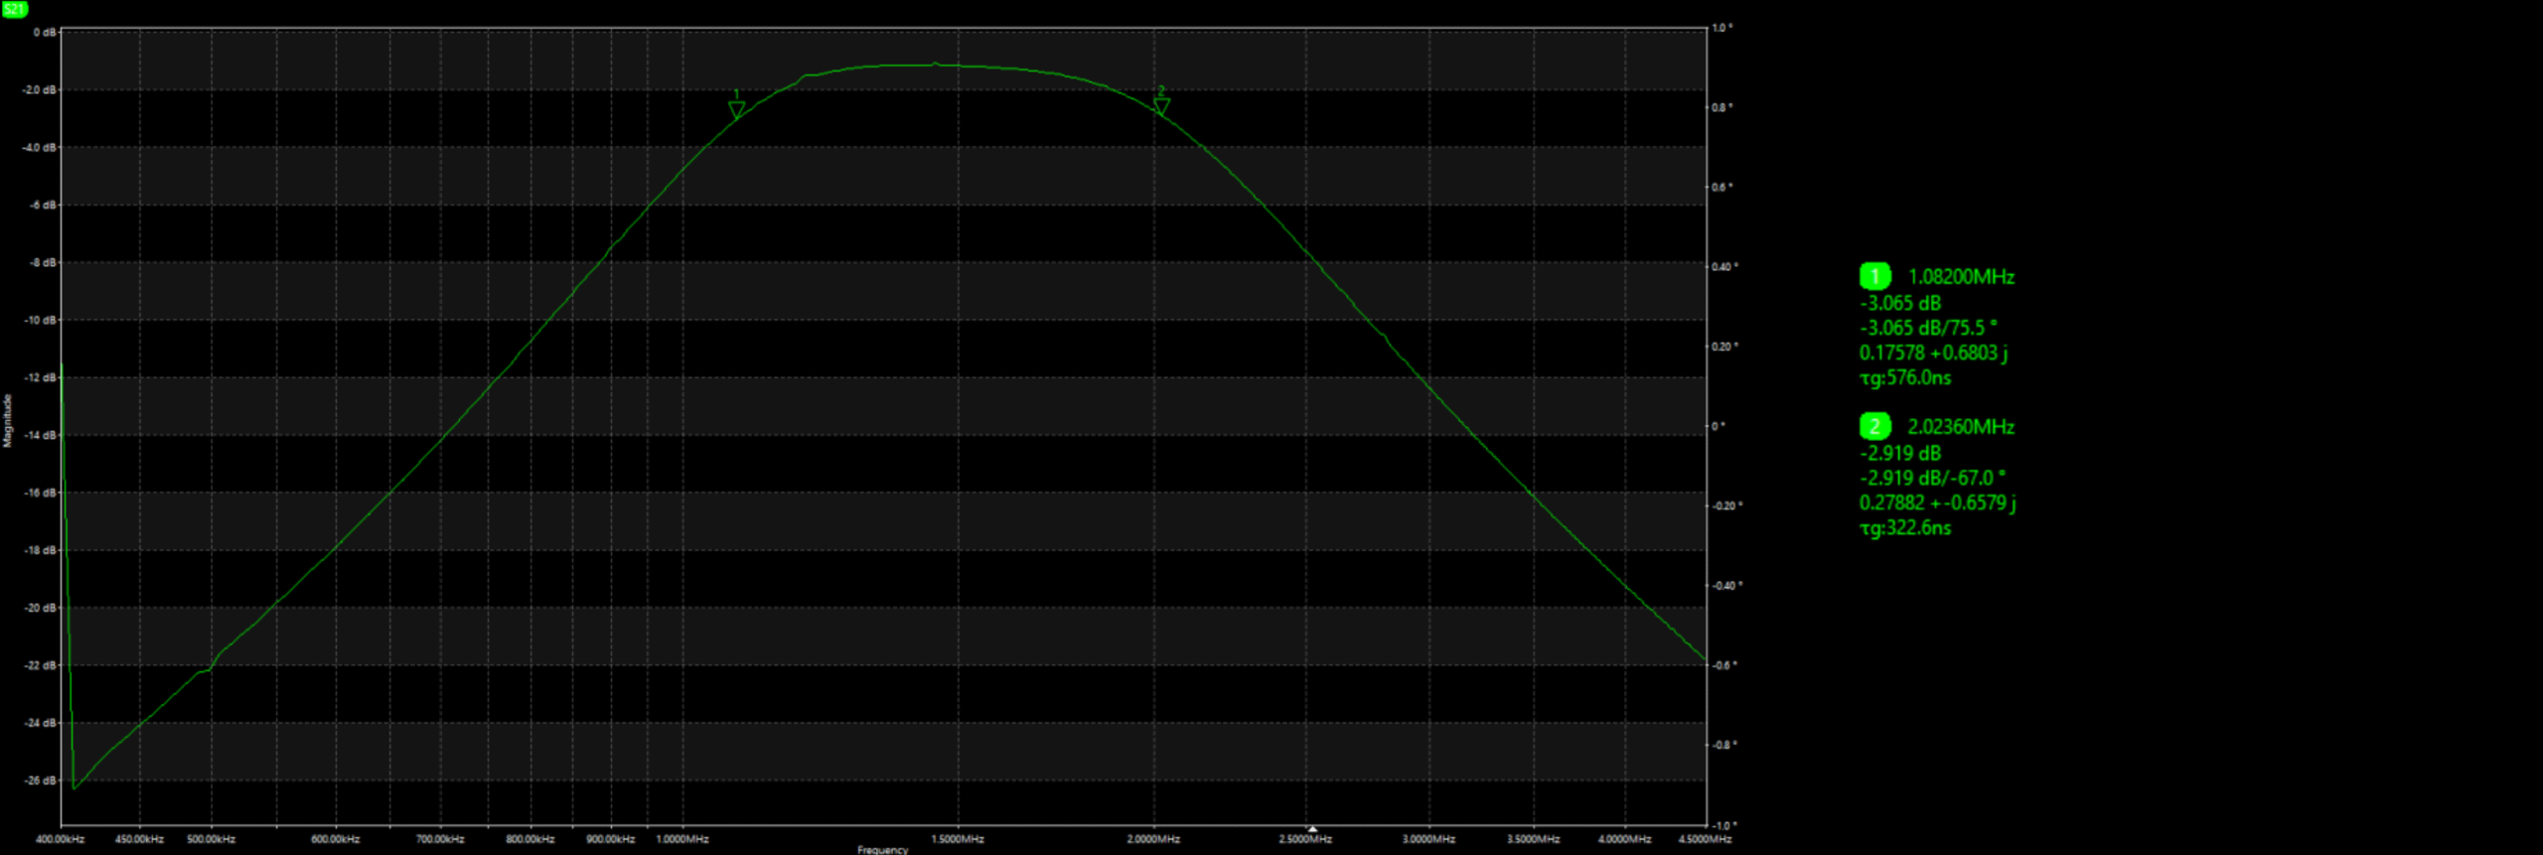Click marker 2 frequency 2.02360MHz

(x=1960, y=427)
